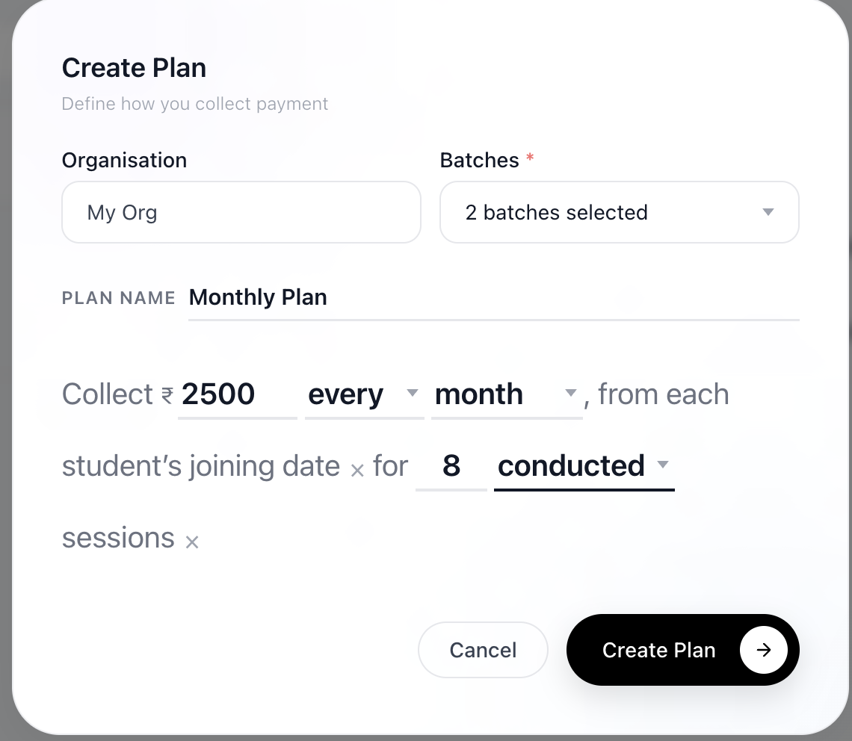Edit the Monthly Plan name field
Viewport: 852px width, 741px height.
(x=494, y=298)
